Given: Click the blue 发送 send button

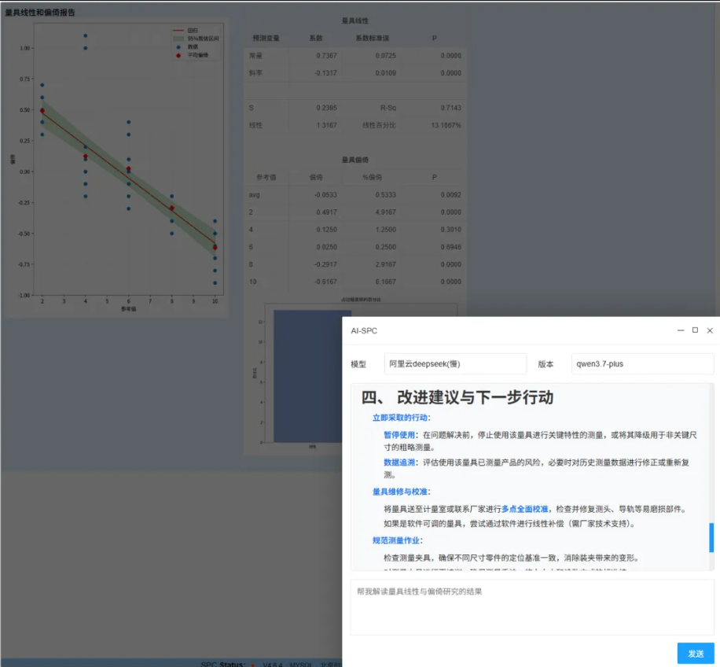Looking at the screenshot, I should coord(695,653).
